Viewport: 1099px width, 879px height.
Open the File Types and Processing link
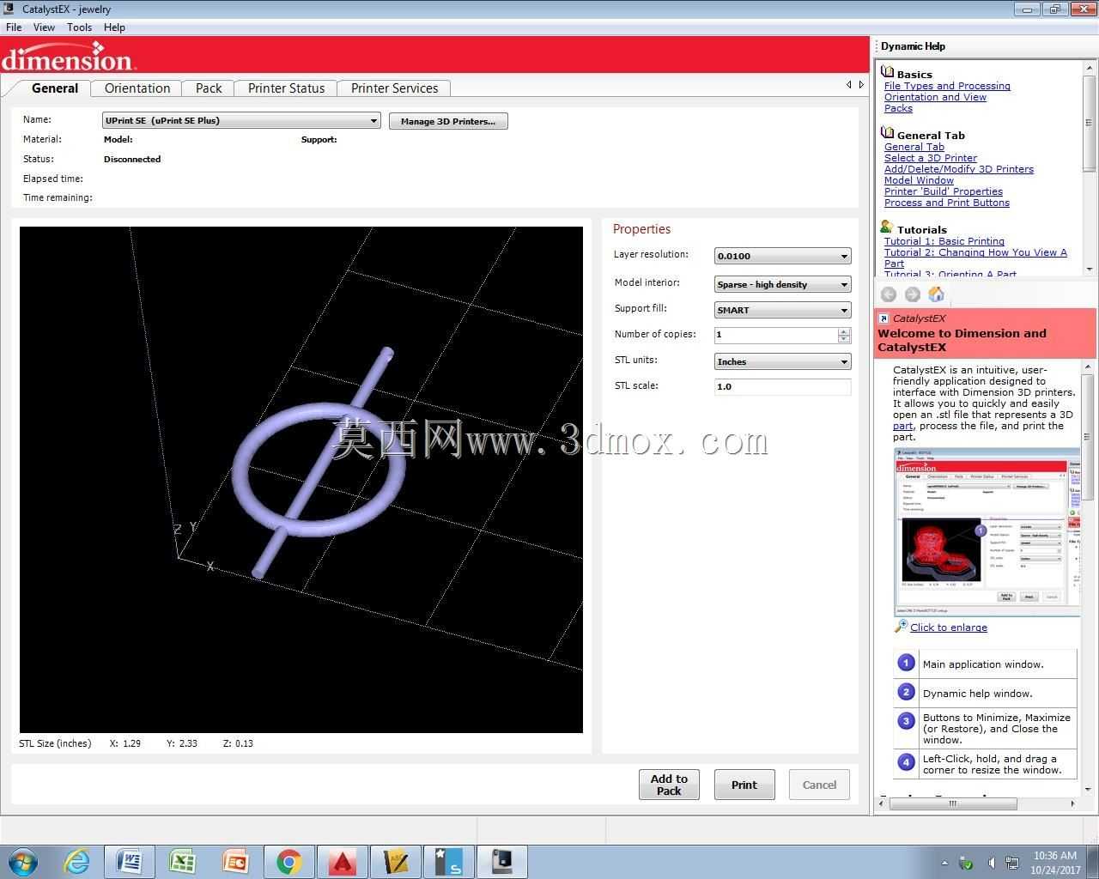947,86
